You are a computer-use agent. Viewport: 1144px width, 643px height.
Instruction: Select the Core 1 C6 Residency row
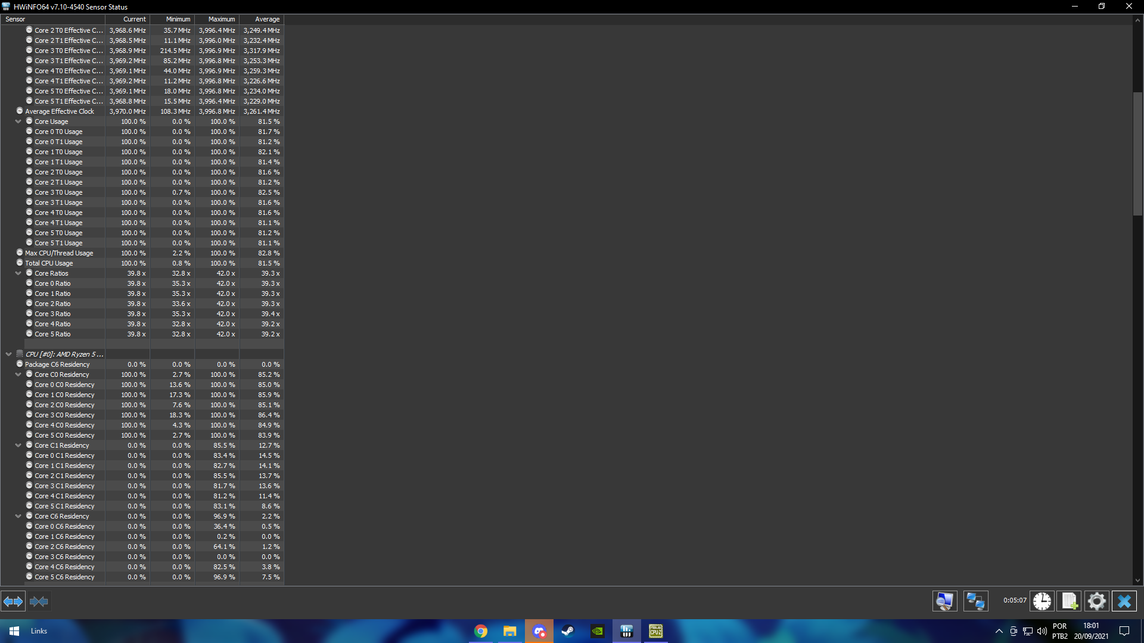(x=142, y=536)
